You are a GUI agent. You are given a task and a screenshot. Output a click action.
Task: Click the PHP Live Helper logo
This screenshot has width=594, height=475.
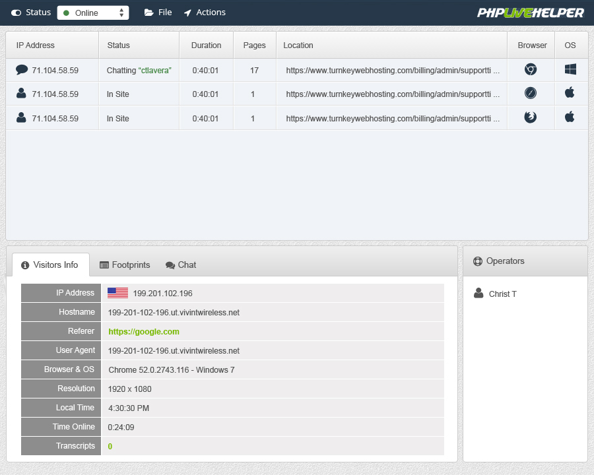[x=531, y=13]
